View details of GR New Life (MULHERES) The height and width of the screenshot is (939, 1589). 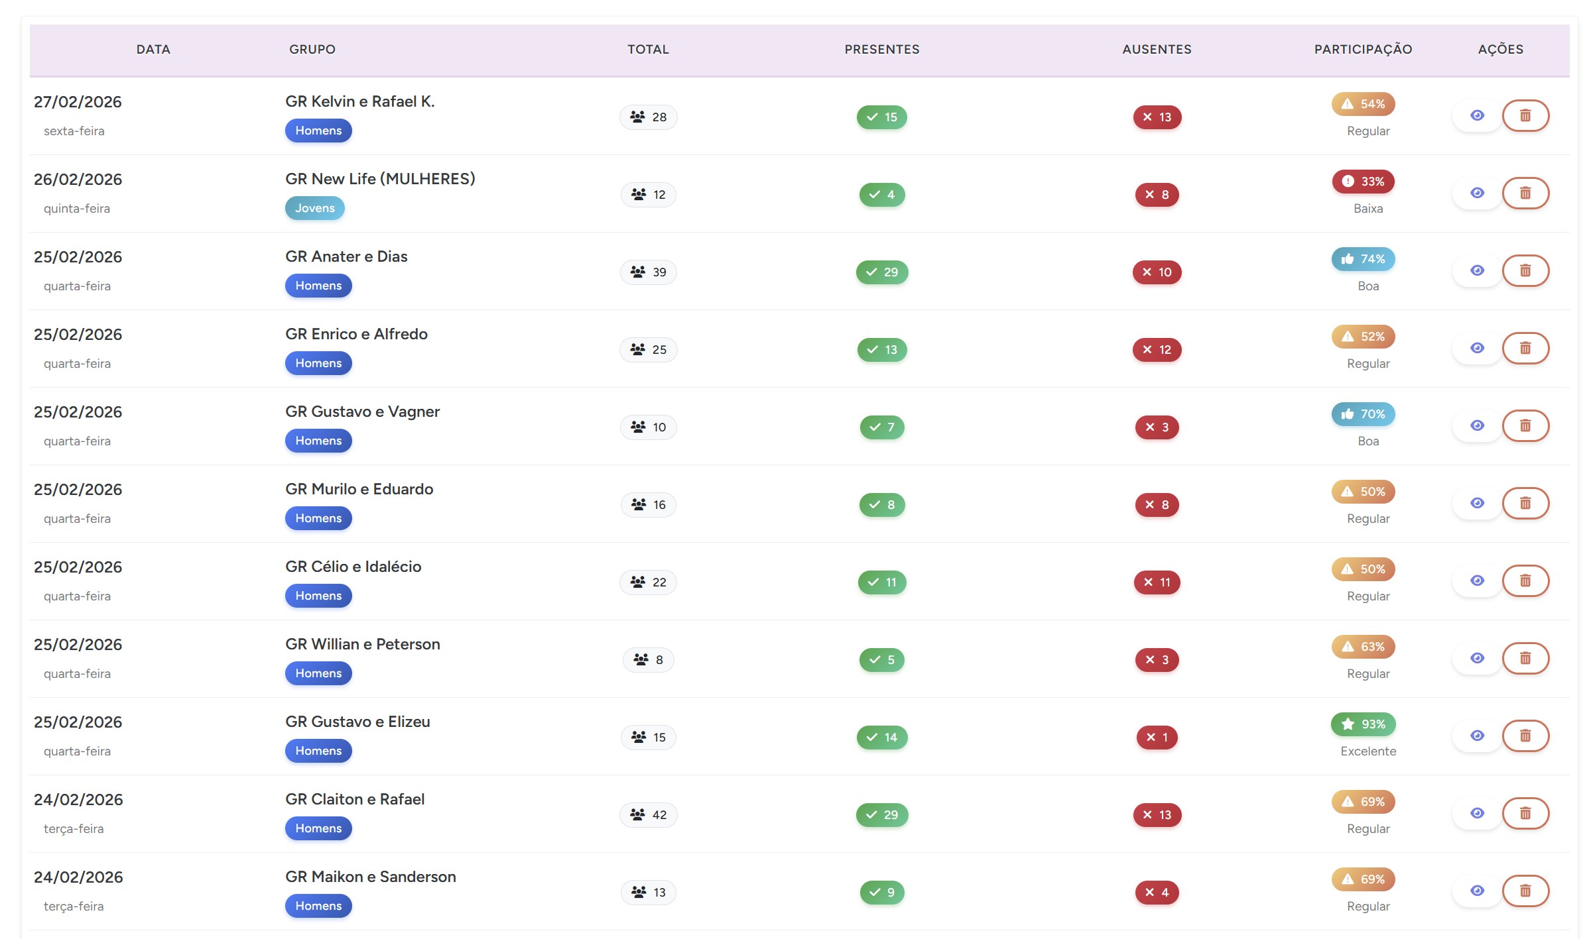[x=1477, y=193]
